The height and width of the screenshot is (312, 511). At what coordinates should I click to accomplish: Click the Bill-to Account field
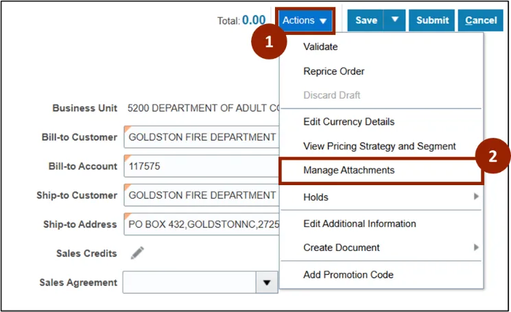click(201, 166)
